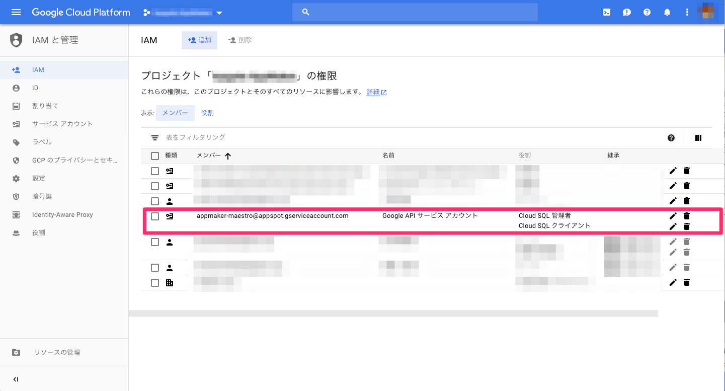Delete the domain (building icon) member row
Viewport: 725px width, 391px height.
click(687, 282)
